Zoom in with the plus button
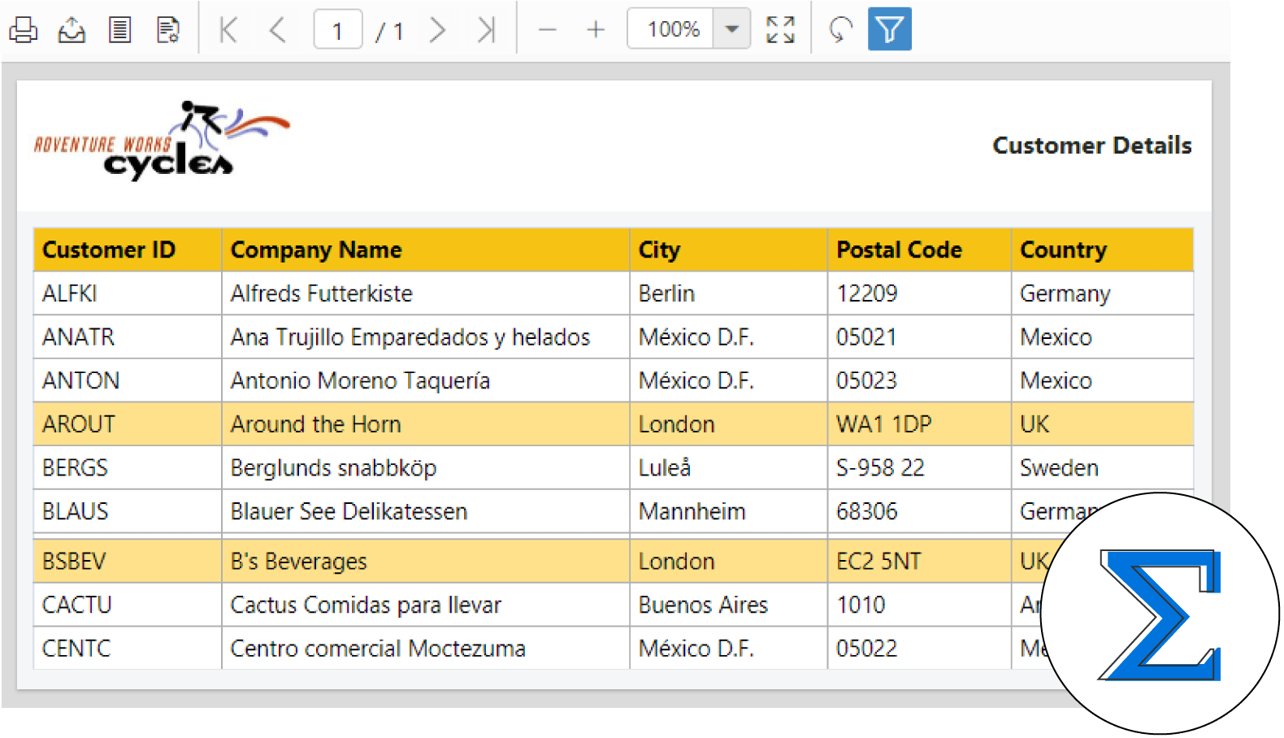Viewport: 1284px width, 738px height. click(596, 30)
